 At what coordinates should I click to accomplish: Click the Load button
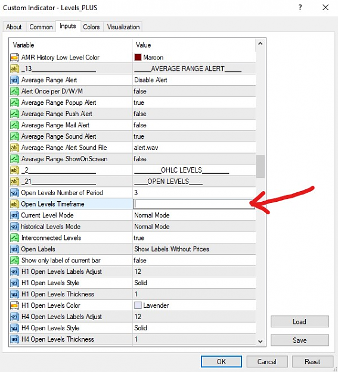click(299, 321)
